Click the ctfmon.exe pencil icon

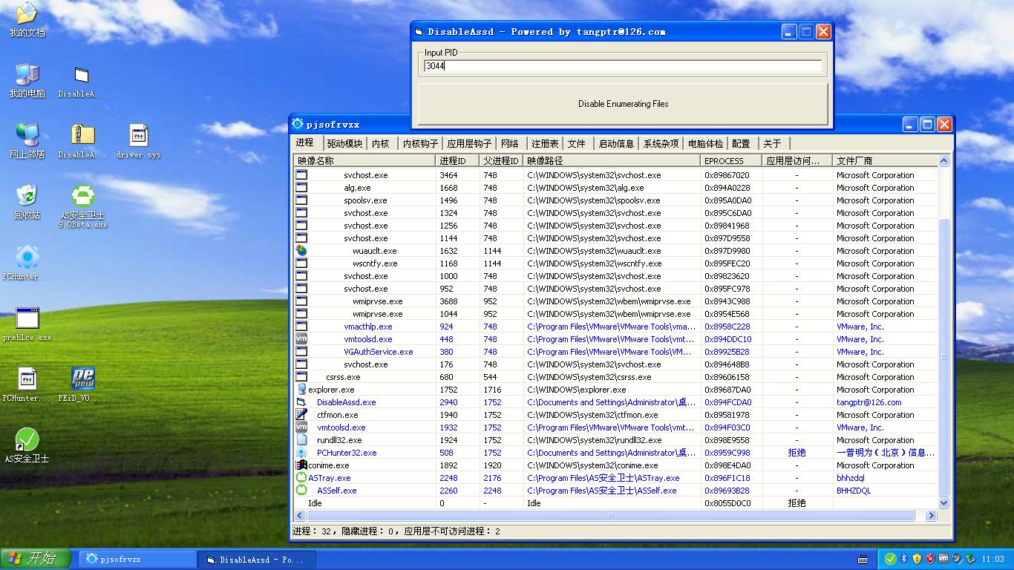click(x=301, y=415)
